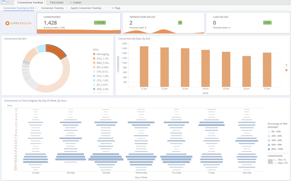Click the Hour header in the heatmap

click(x=10, y=105)
